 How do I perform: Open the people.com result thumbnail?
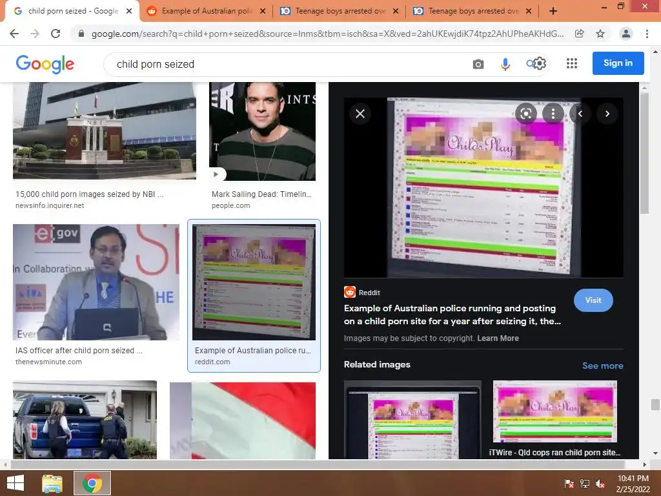(x=262, y=131)
